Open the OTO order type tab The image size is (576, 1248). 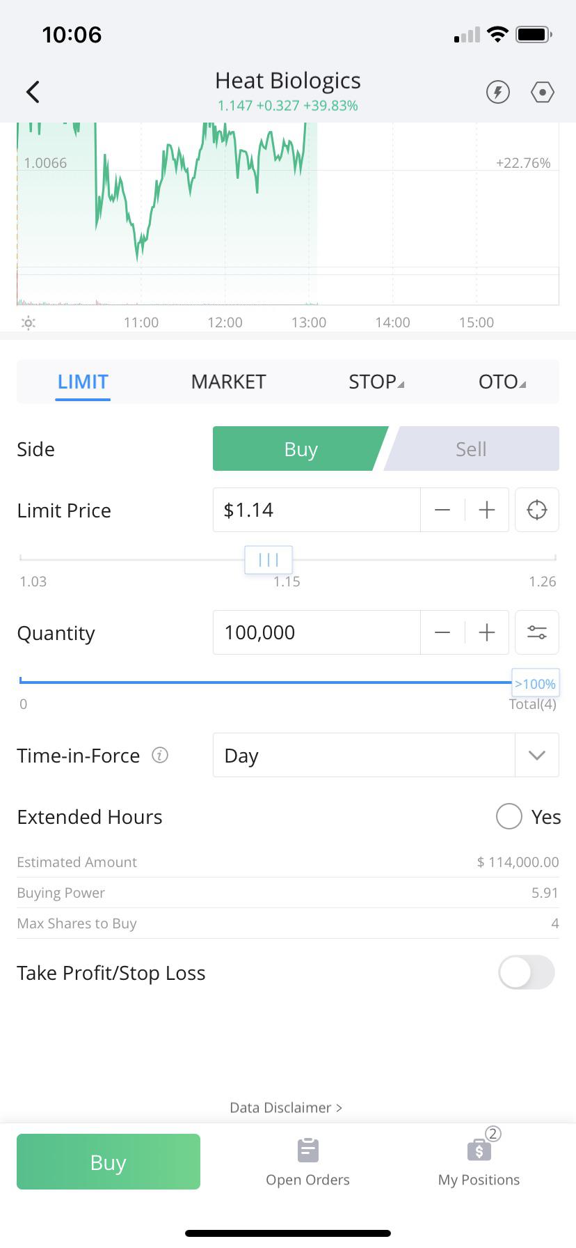pos(502,382)
